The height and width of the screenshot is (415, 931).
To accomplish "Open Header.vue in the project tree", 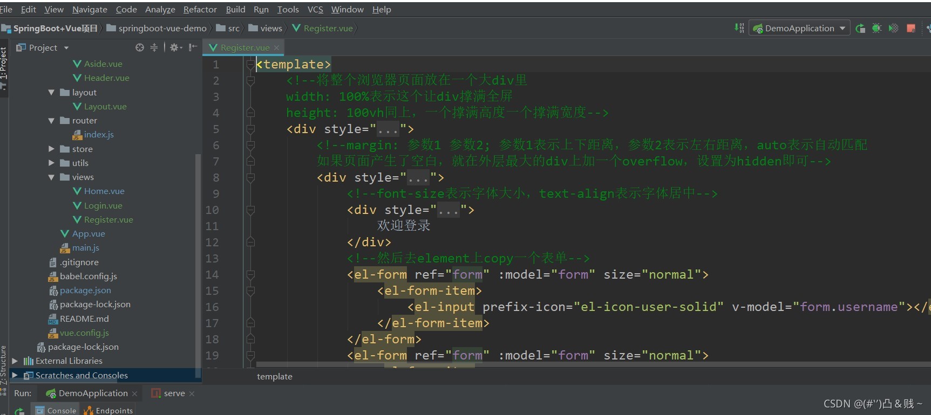I will 101,78.
